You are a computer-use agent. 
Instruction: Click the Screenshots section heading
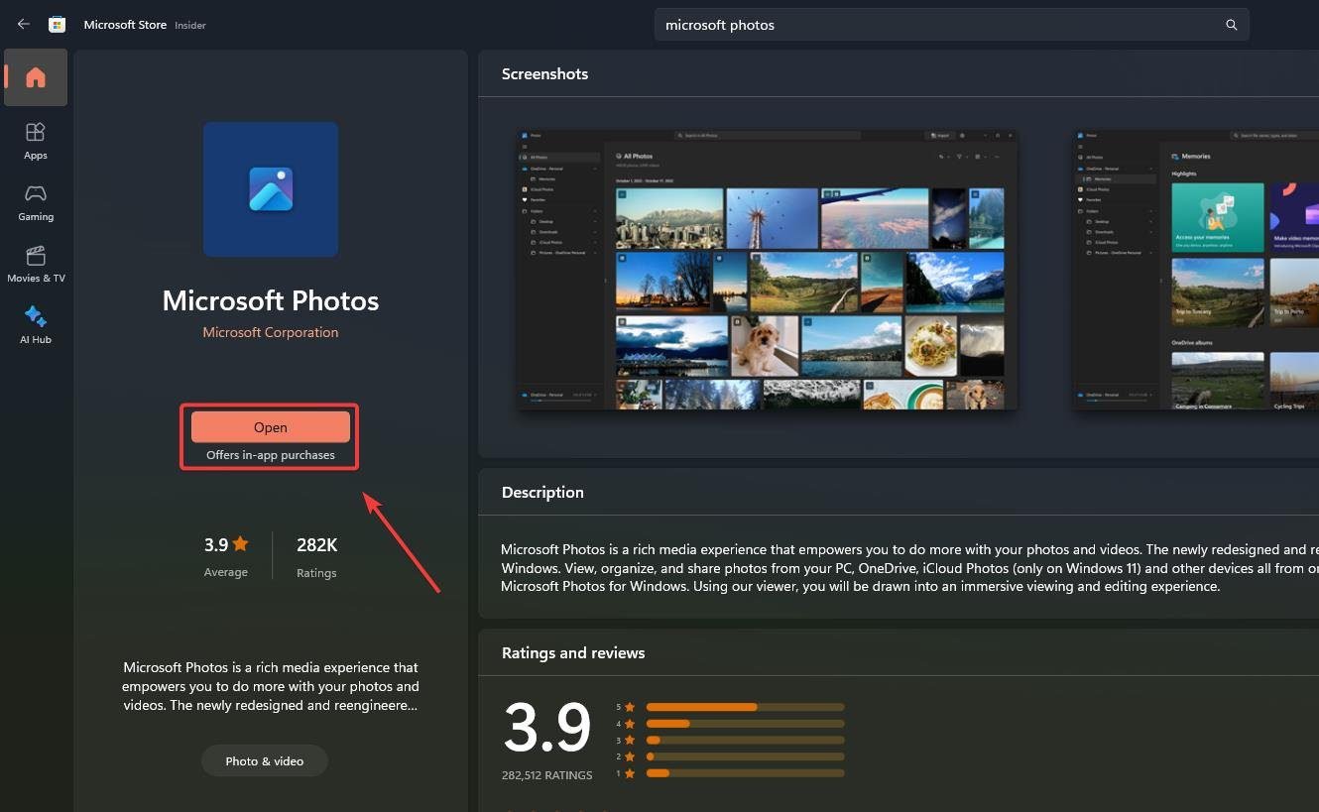point(544,73)
